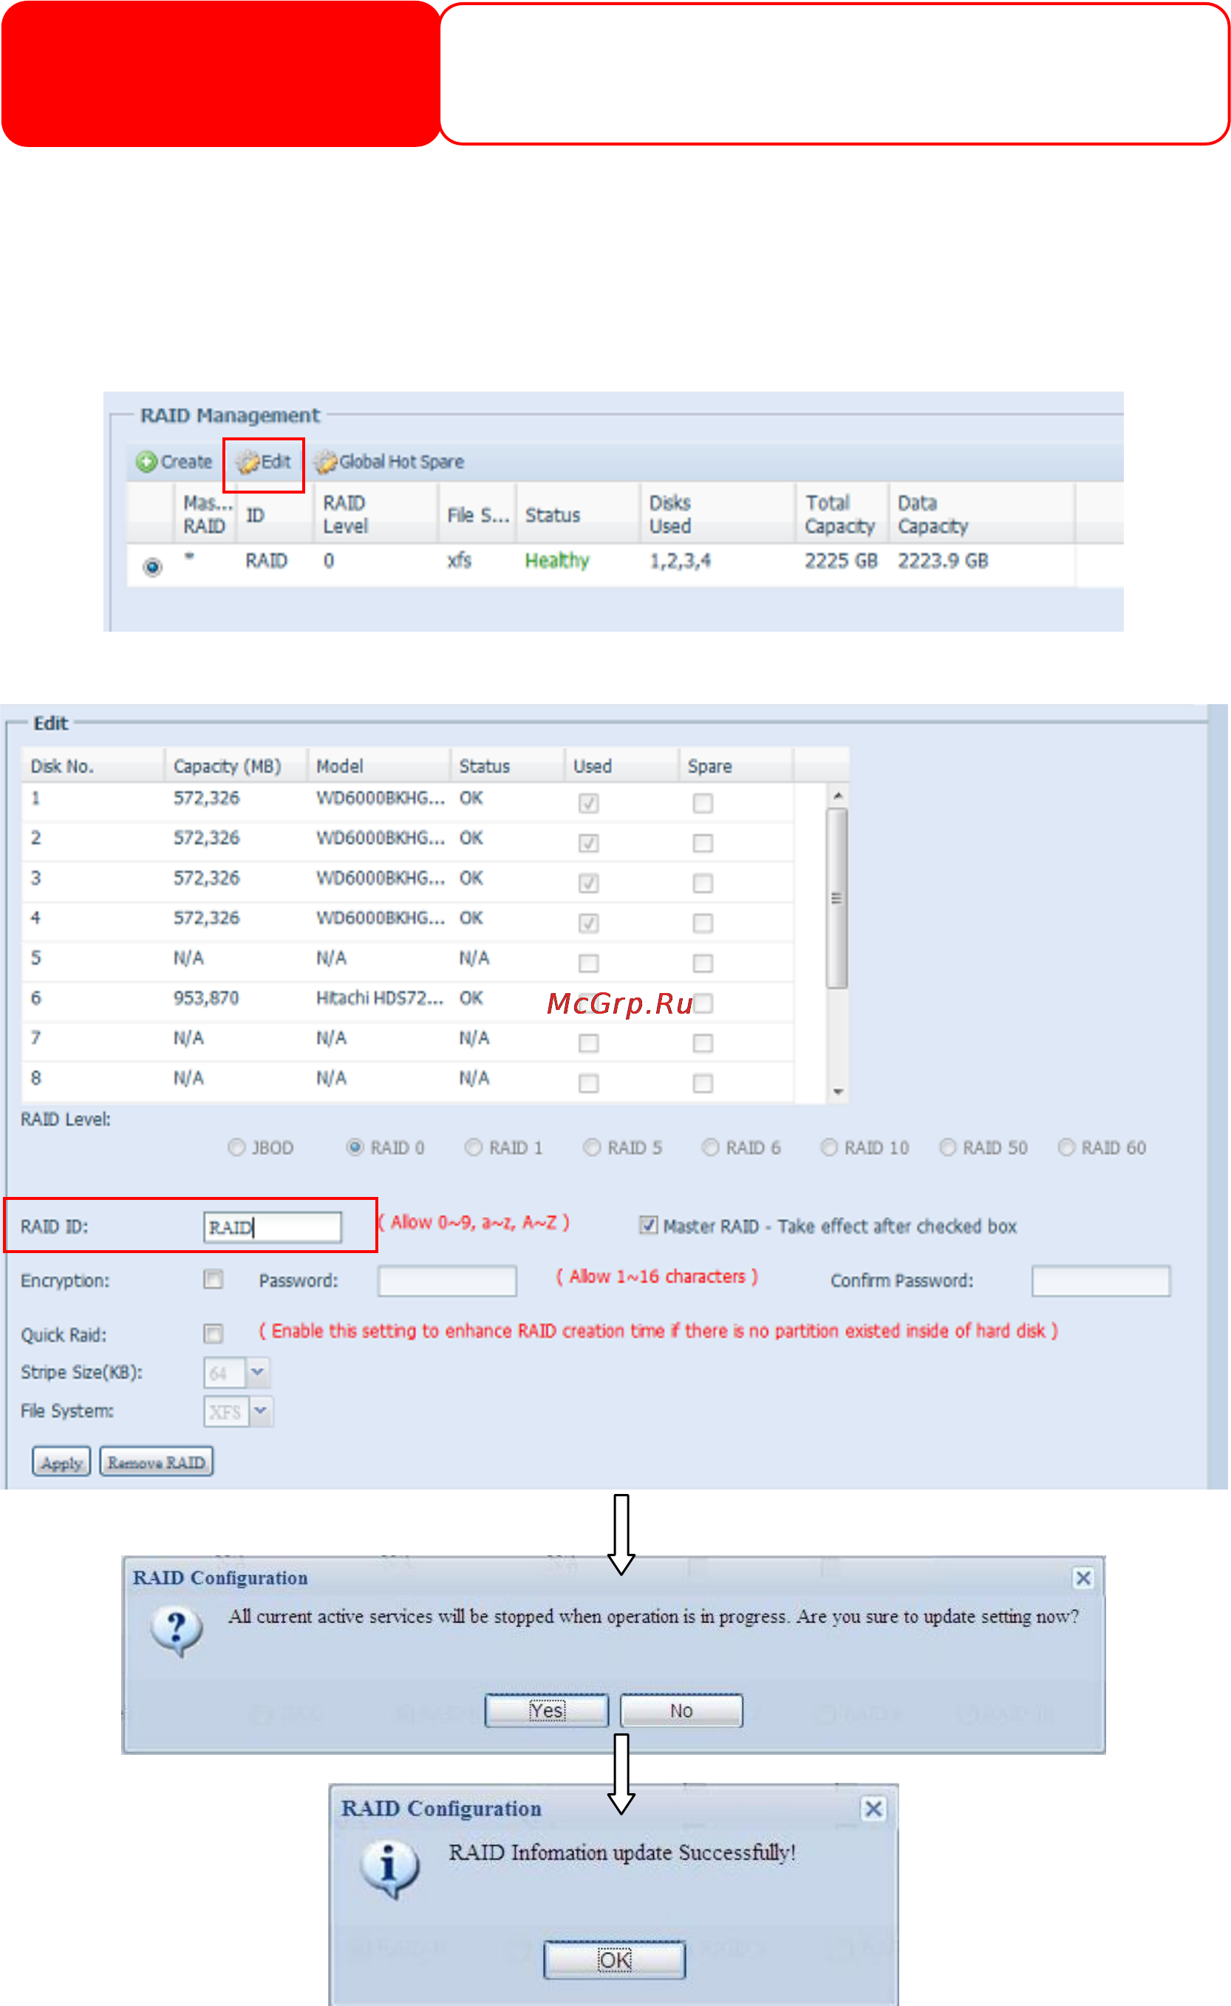This screenshot has height=2006, width=1231.
Task: Click the 953,870 capacity cell
Action: 206,997
